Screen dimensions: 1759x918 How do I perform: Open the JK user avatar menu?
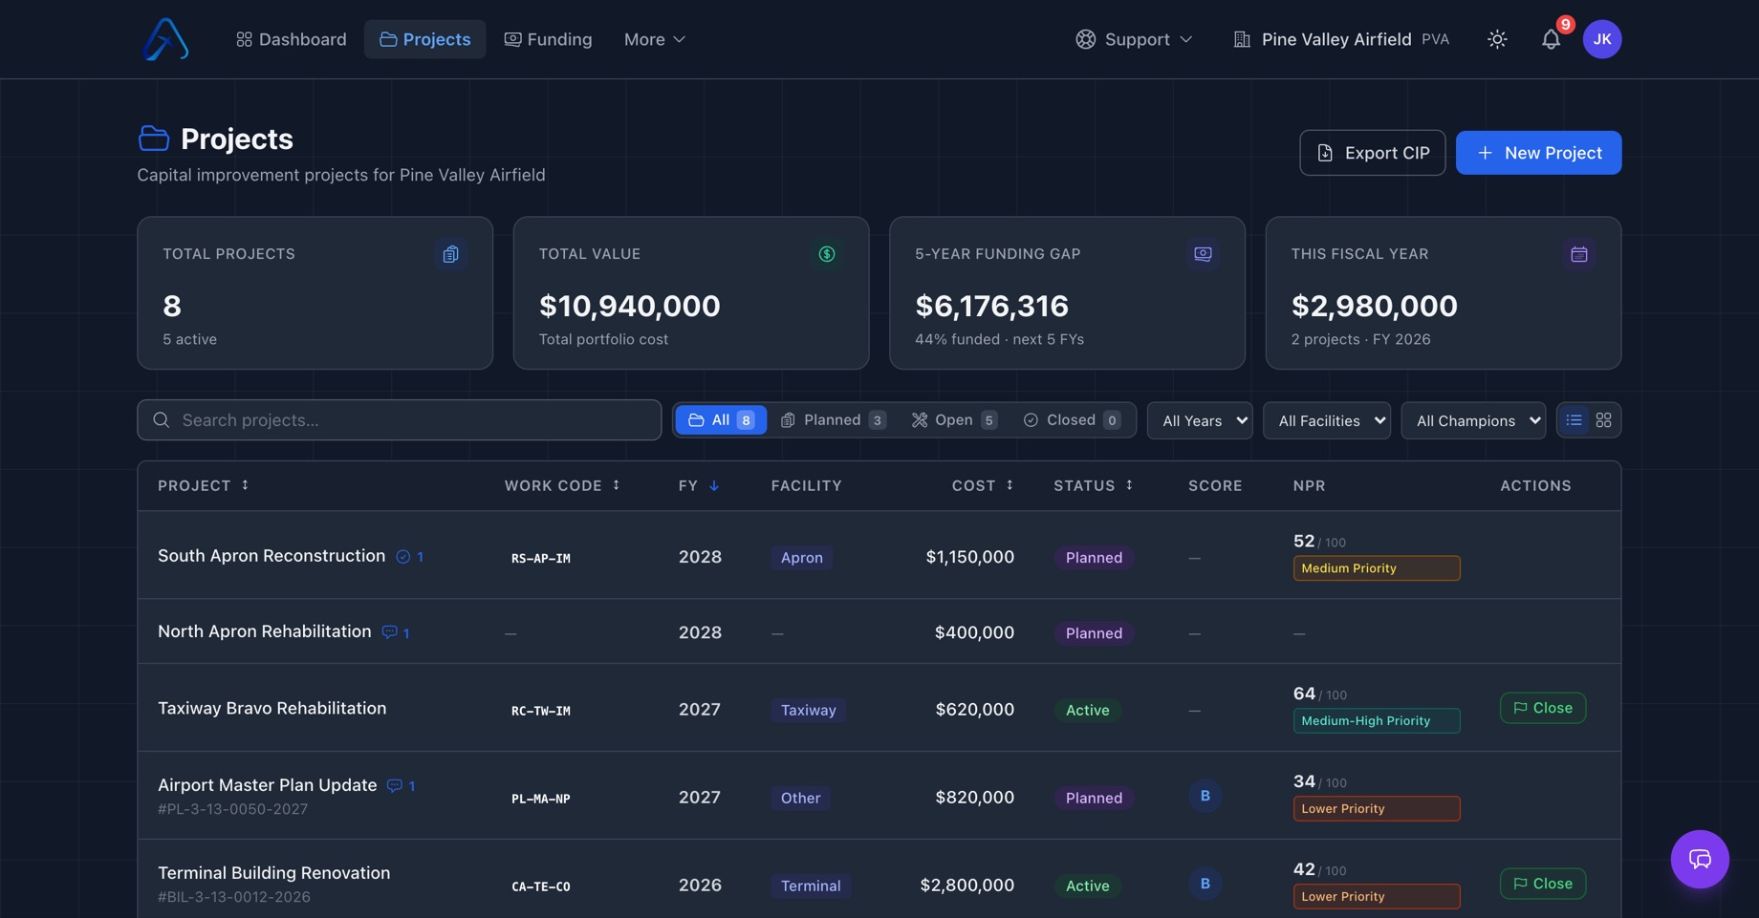tap(1601, 39)
